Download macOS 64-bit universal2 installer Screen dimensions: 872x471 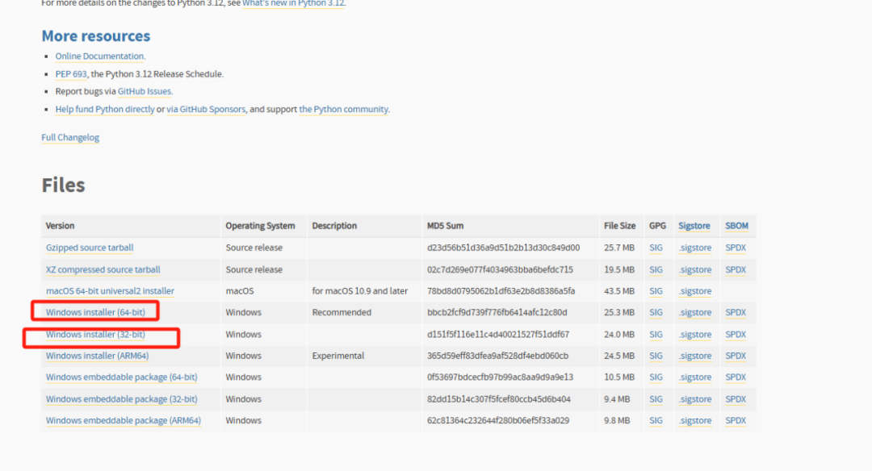click(x=110, y=291)
